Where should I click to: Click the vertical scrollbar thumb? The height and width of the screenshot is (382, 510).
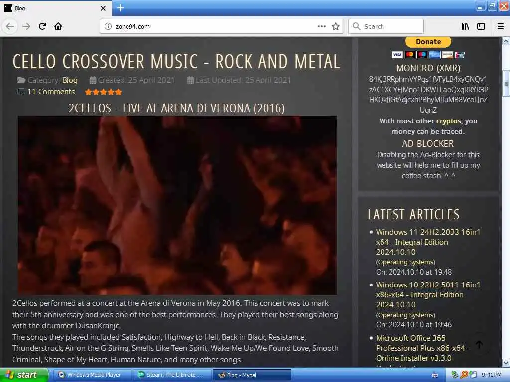[x=506, y=84]
